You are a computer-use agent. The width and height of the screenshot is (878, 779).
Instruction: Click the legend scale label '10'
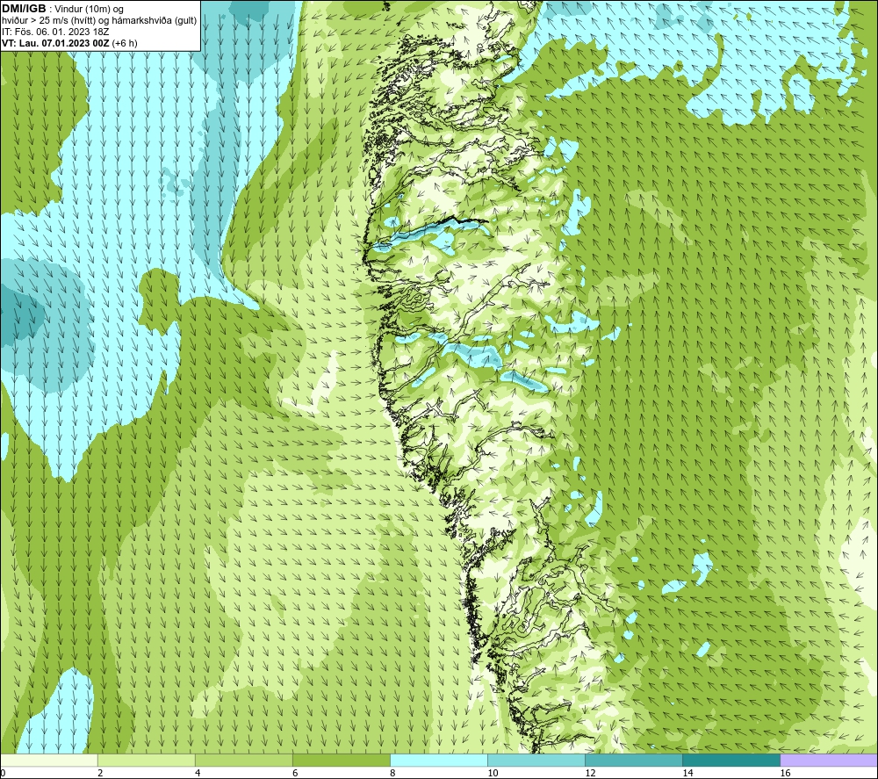click(x=493, y=773)
